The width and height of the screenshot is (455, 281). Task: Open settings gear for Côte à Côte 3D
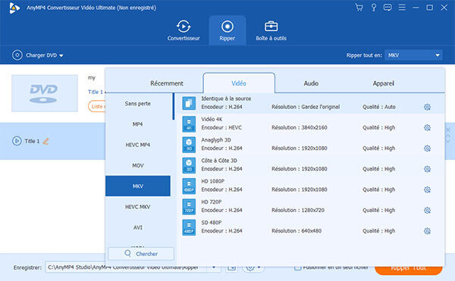(x=427, y=169)
